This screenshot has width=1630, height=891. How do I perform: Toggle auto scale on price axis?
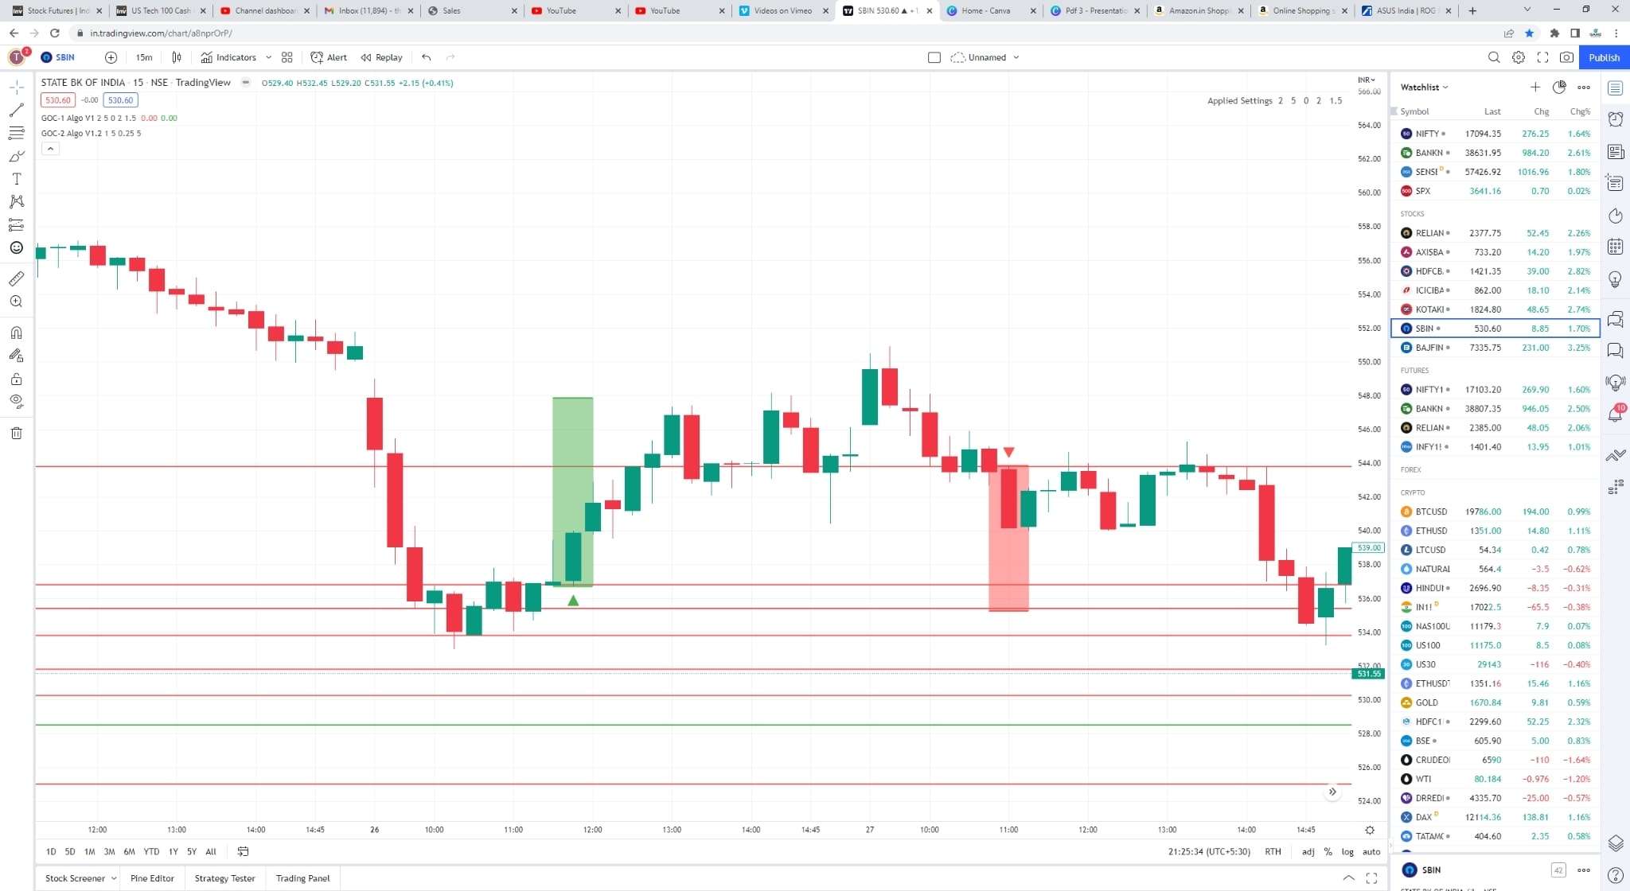pos(1371,851)
